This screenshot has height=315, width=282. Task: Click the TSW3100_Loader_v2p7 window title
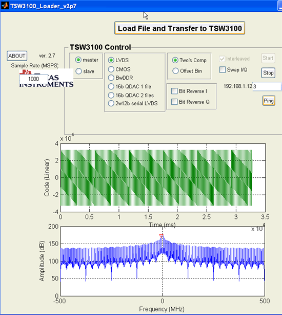[44, 6]
